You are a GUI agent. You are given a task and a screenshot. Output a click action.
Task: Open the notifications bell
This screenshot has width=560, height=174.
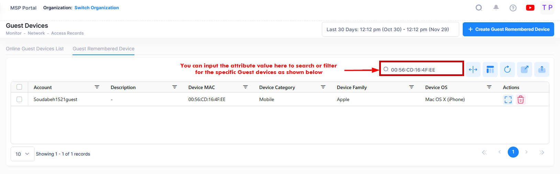[x=496, y=8]
